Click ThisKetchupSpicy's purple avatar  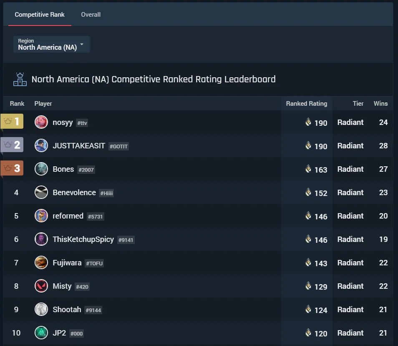click(x=41, y=239)
